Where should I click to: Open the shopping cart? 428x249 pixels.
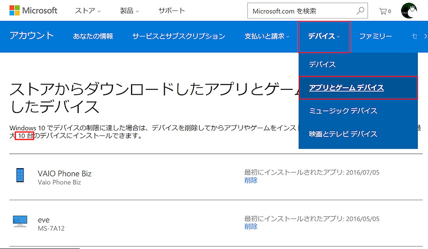(x=385, y=11)
